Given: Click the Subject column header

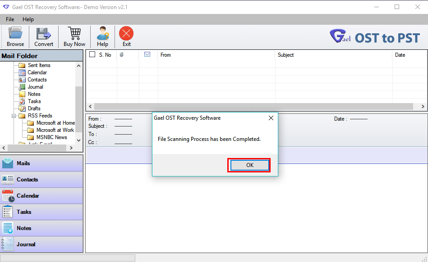Looking at the screenshot, I should click(x=334, y=55).
